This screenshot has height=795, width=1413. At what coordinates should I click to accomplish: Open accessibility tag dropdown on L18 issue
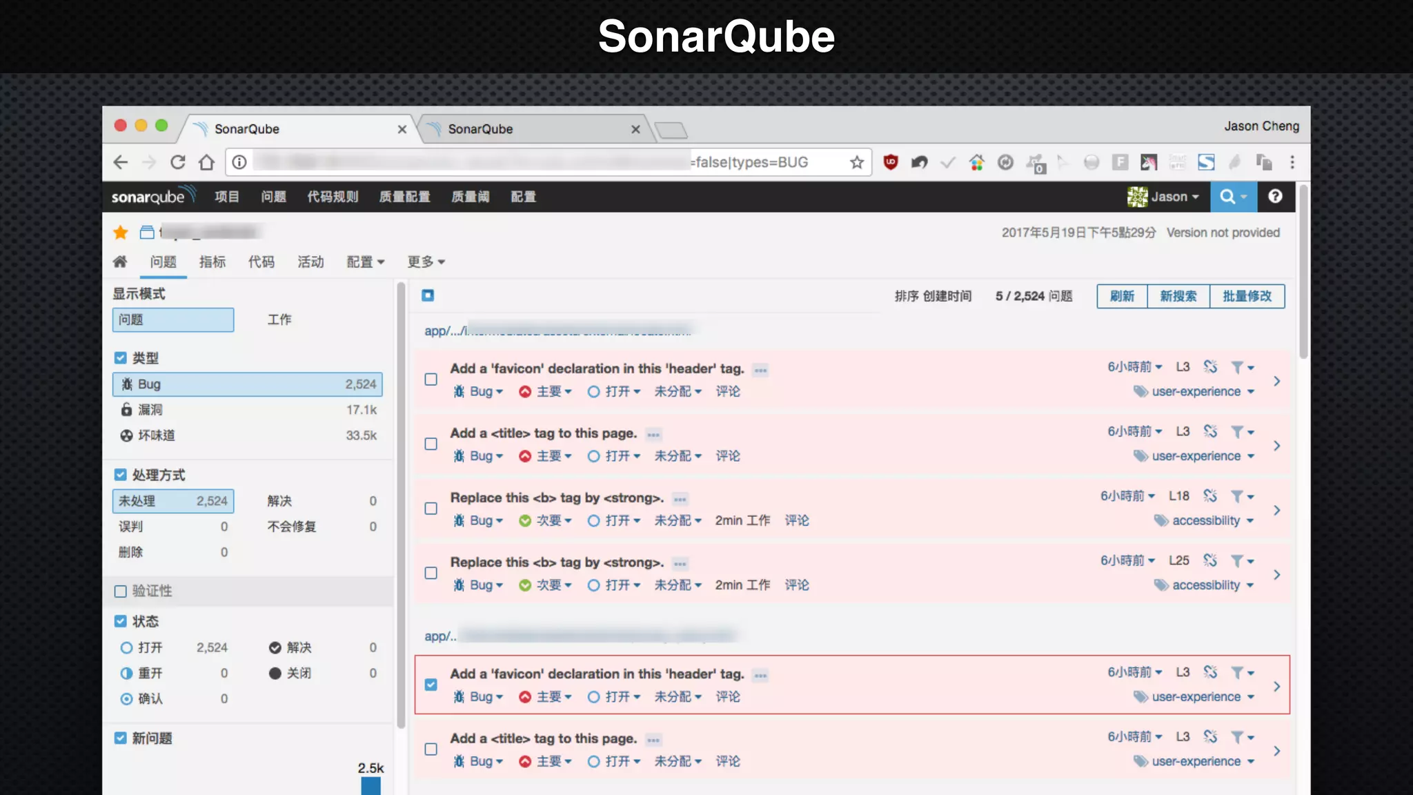tap(1205, 520)
